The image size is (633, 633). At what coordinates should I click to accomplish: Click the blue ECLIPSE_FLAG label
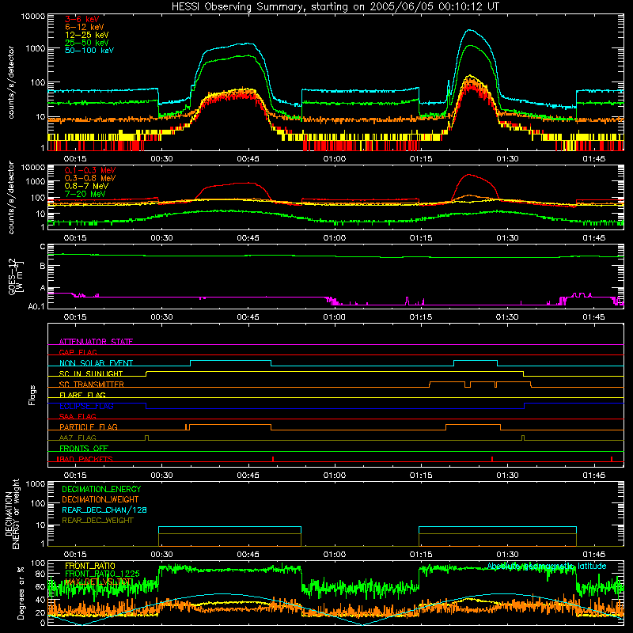tap(86, 406)
